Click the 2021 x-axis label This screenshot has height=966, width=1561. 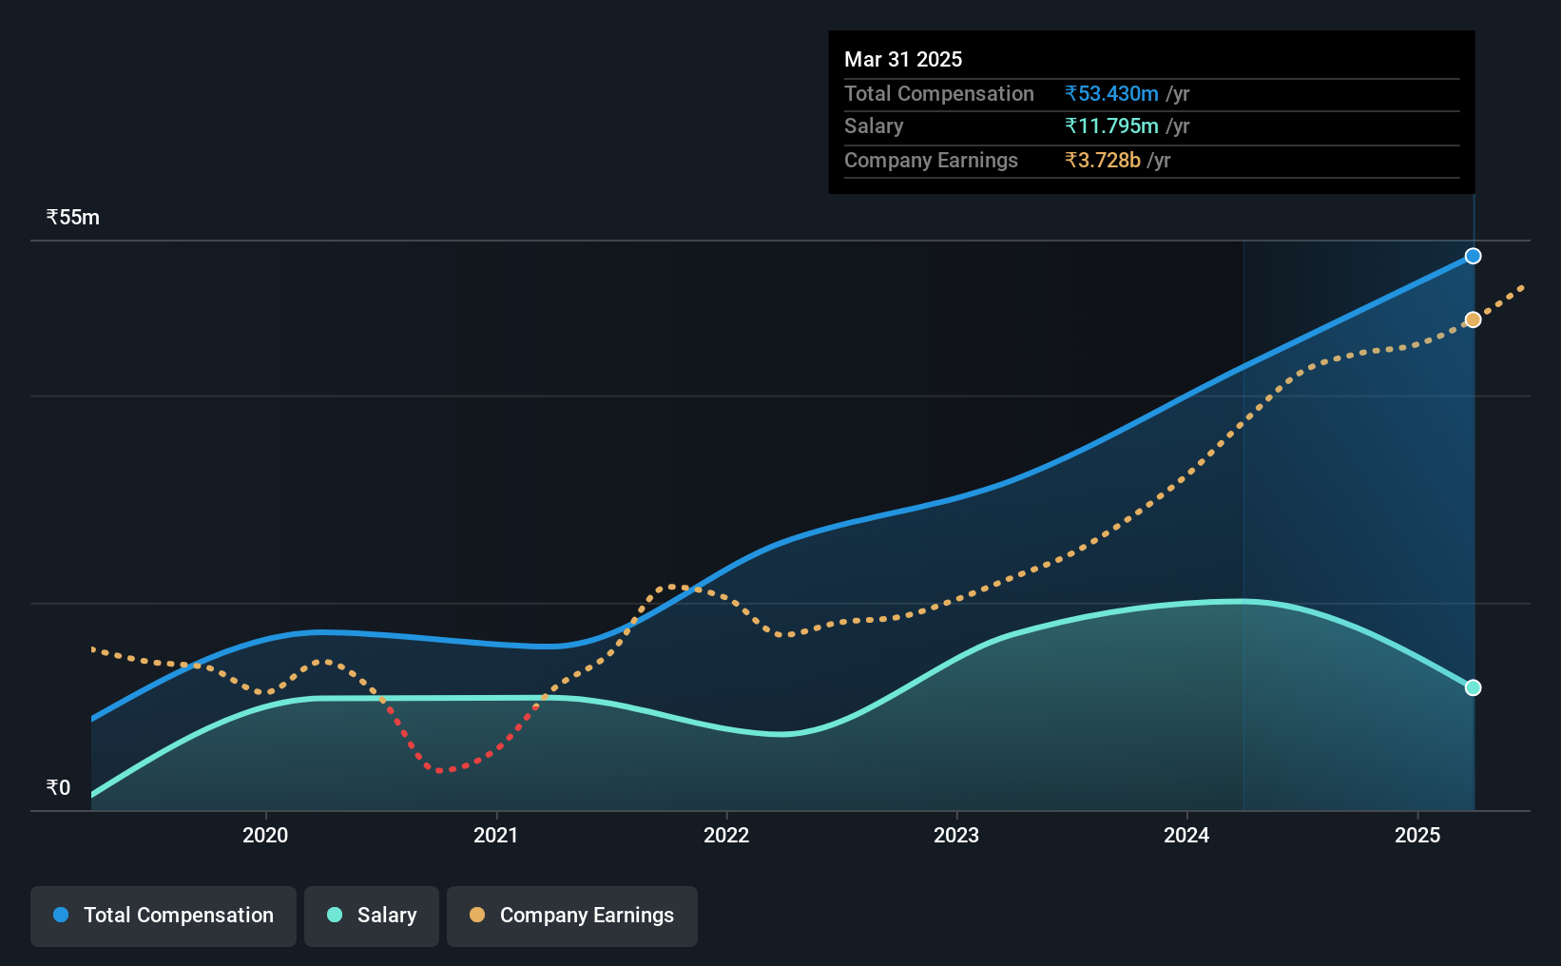(496, 835)
